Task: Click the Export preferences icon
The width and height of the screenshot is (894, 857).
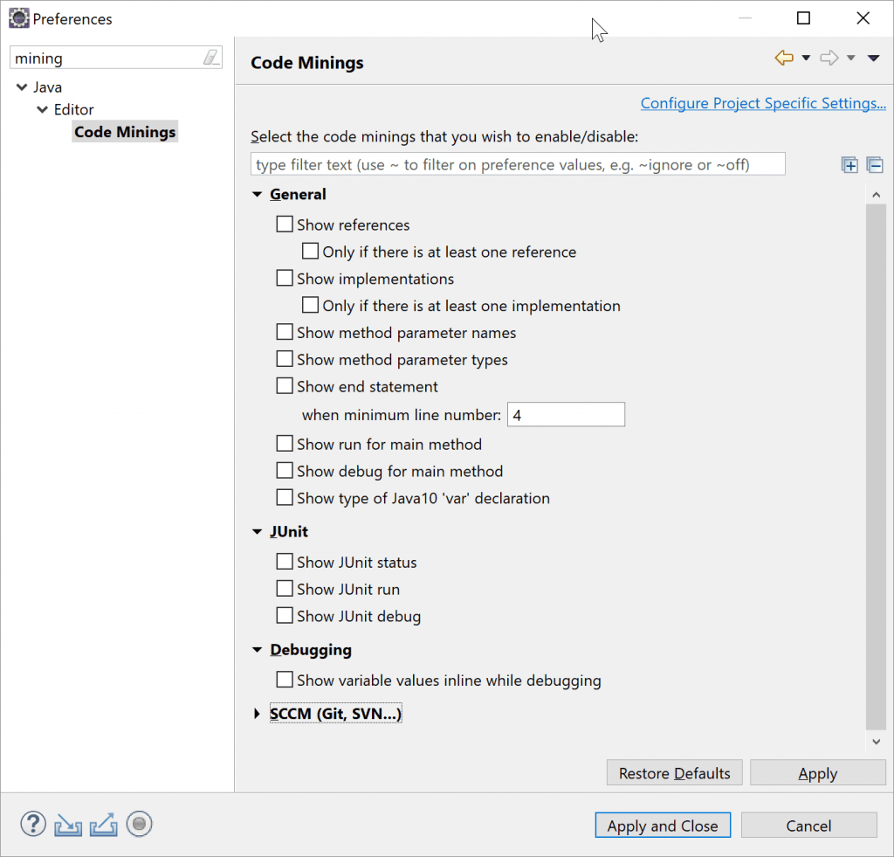Action: (x=103, y=825)
